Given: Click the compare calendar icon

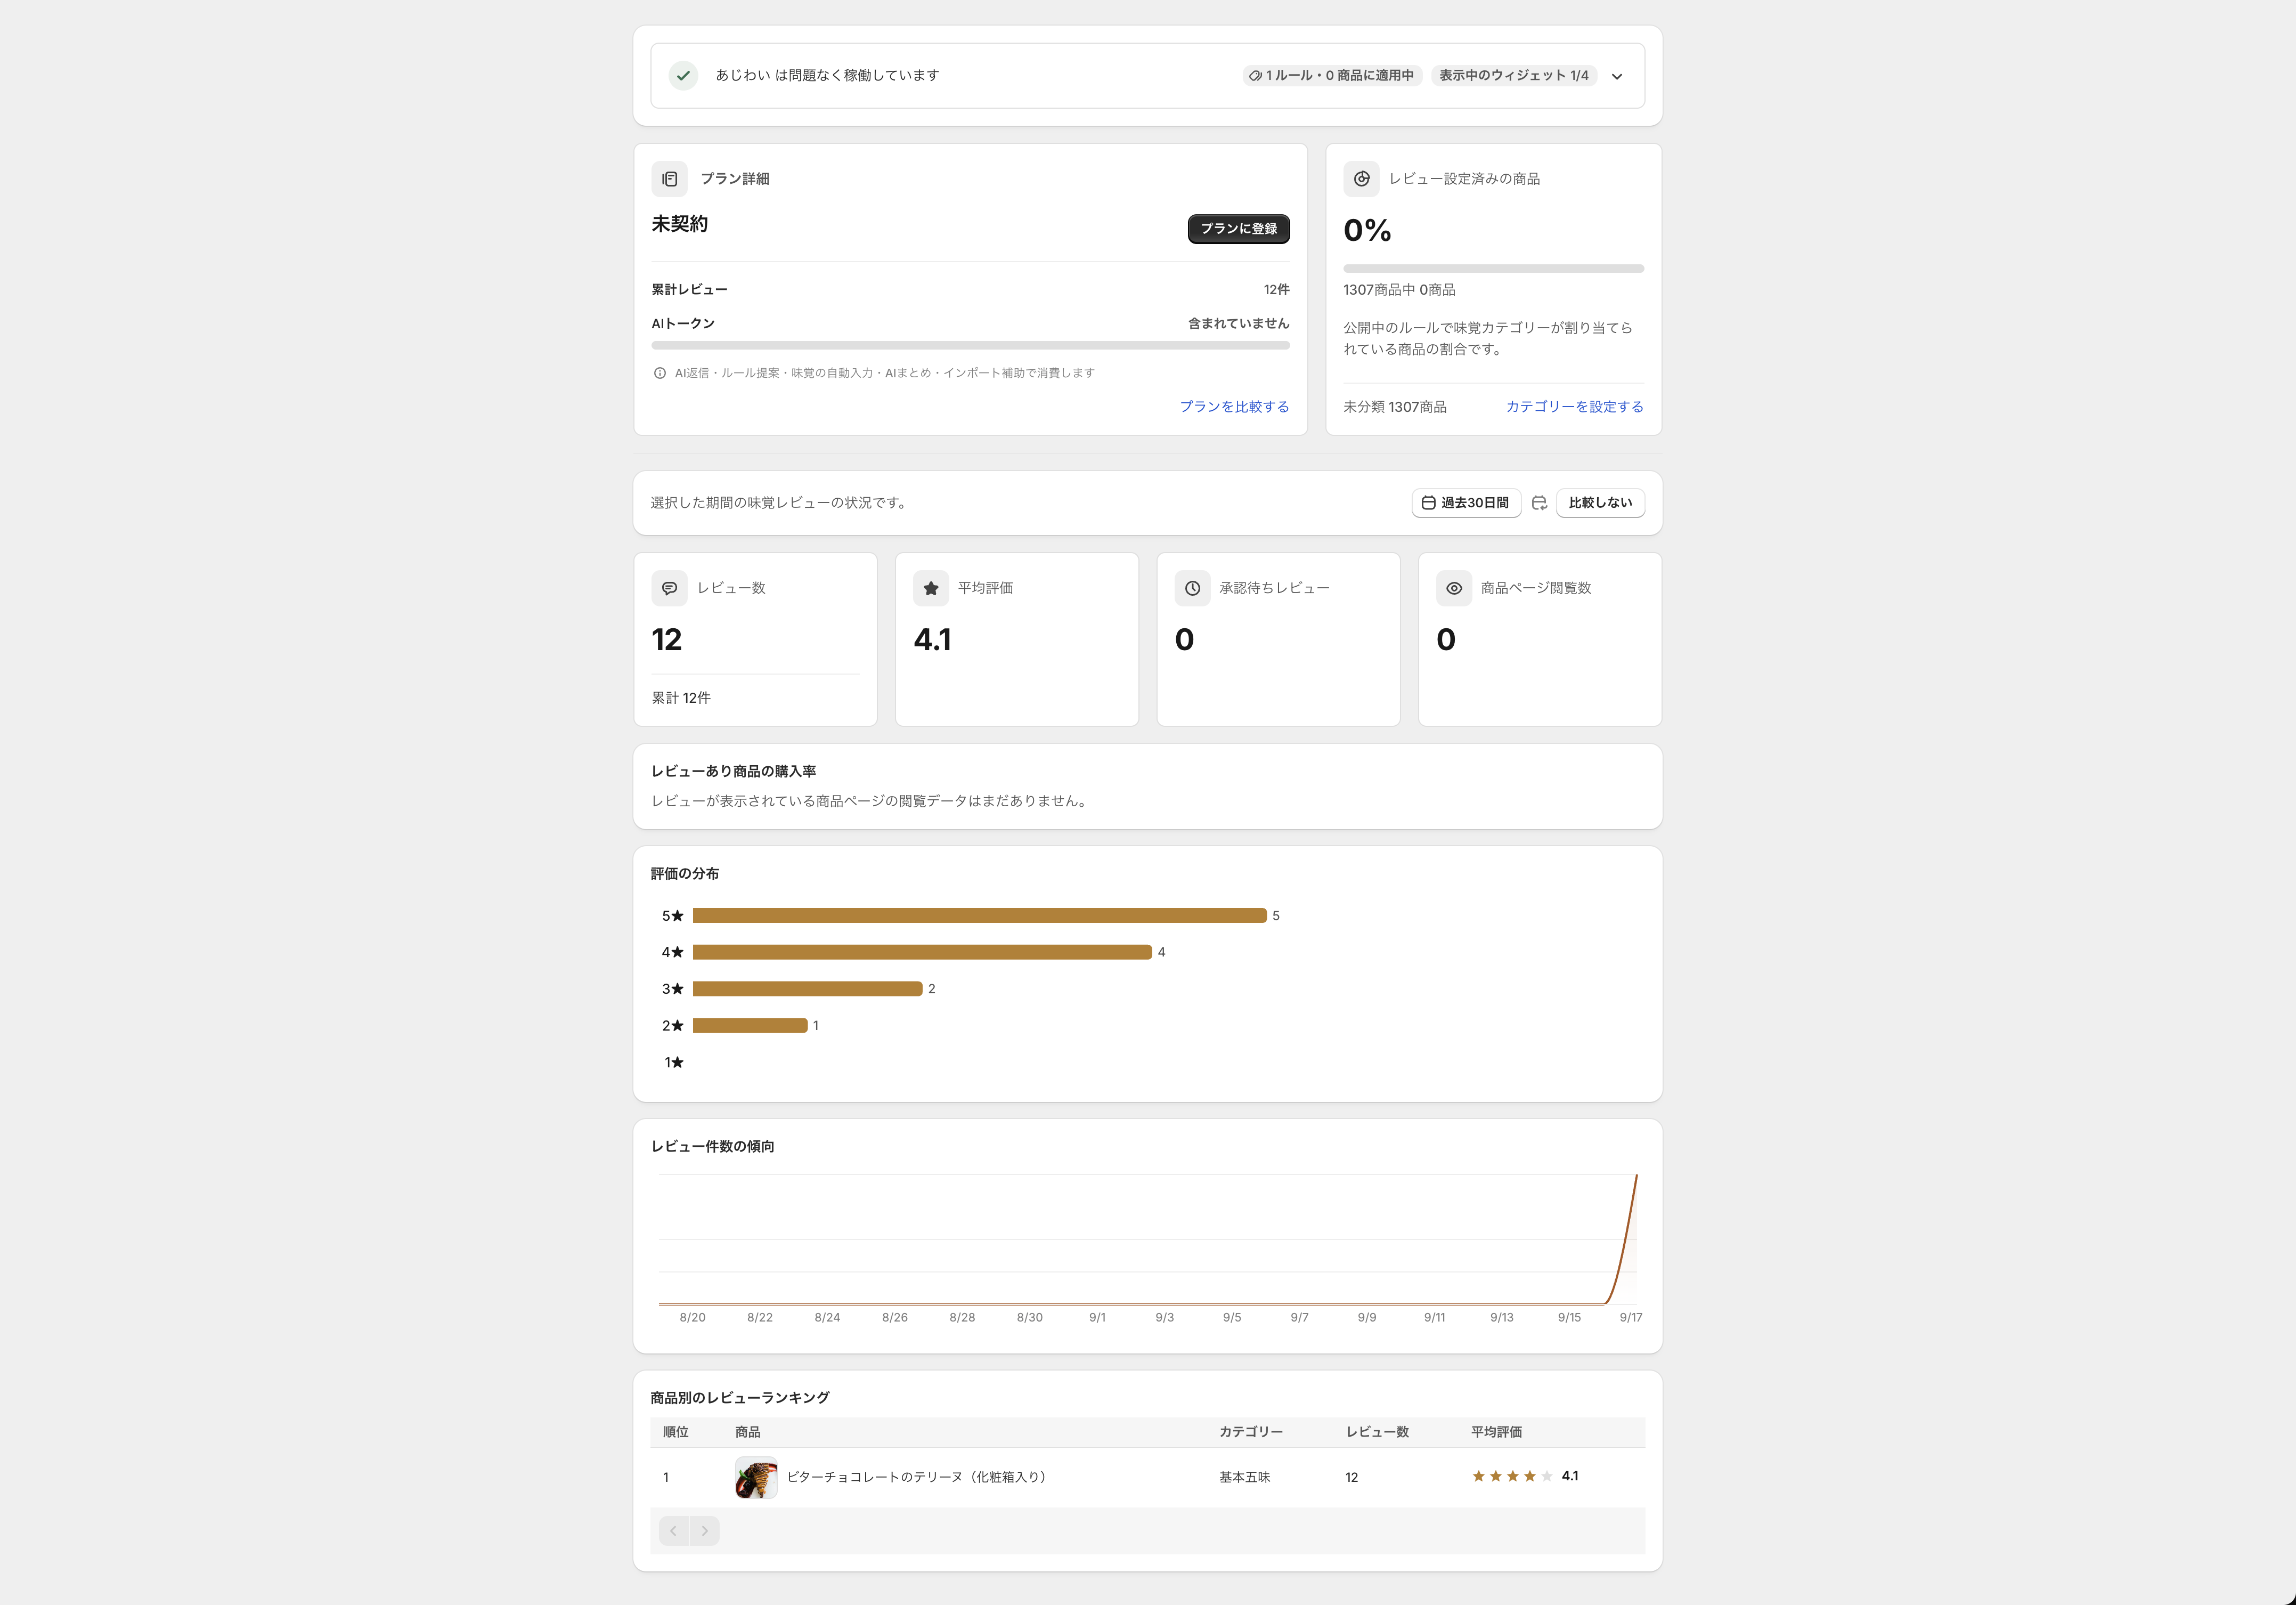Looking at the screenshot, I should click(1539, 503).
